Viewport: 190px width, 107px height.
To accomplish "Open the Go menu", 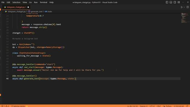I will [x=30, y=2].
